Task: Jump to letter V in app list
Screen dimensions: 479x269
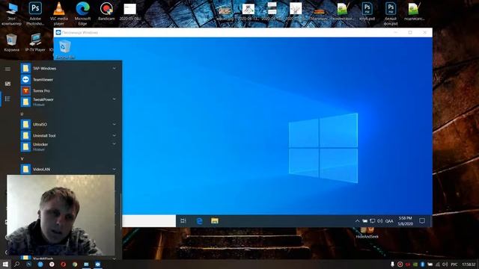Action: 22,159
